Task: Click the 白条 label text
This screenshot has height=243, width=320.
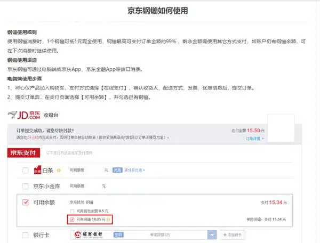Action: [47, 170]
